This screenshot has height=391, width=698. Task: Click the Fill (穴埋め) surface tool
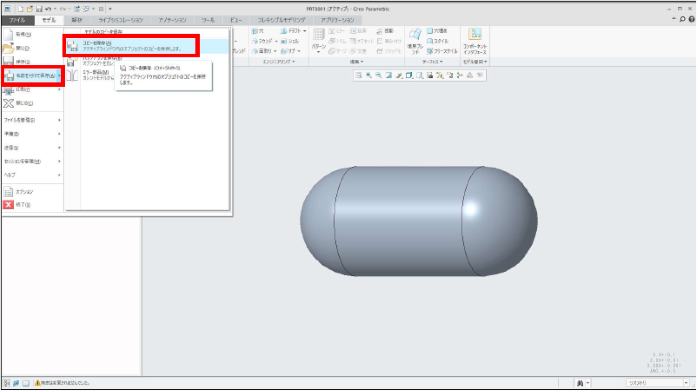437,31
